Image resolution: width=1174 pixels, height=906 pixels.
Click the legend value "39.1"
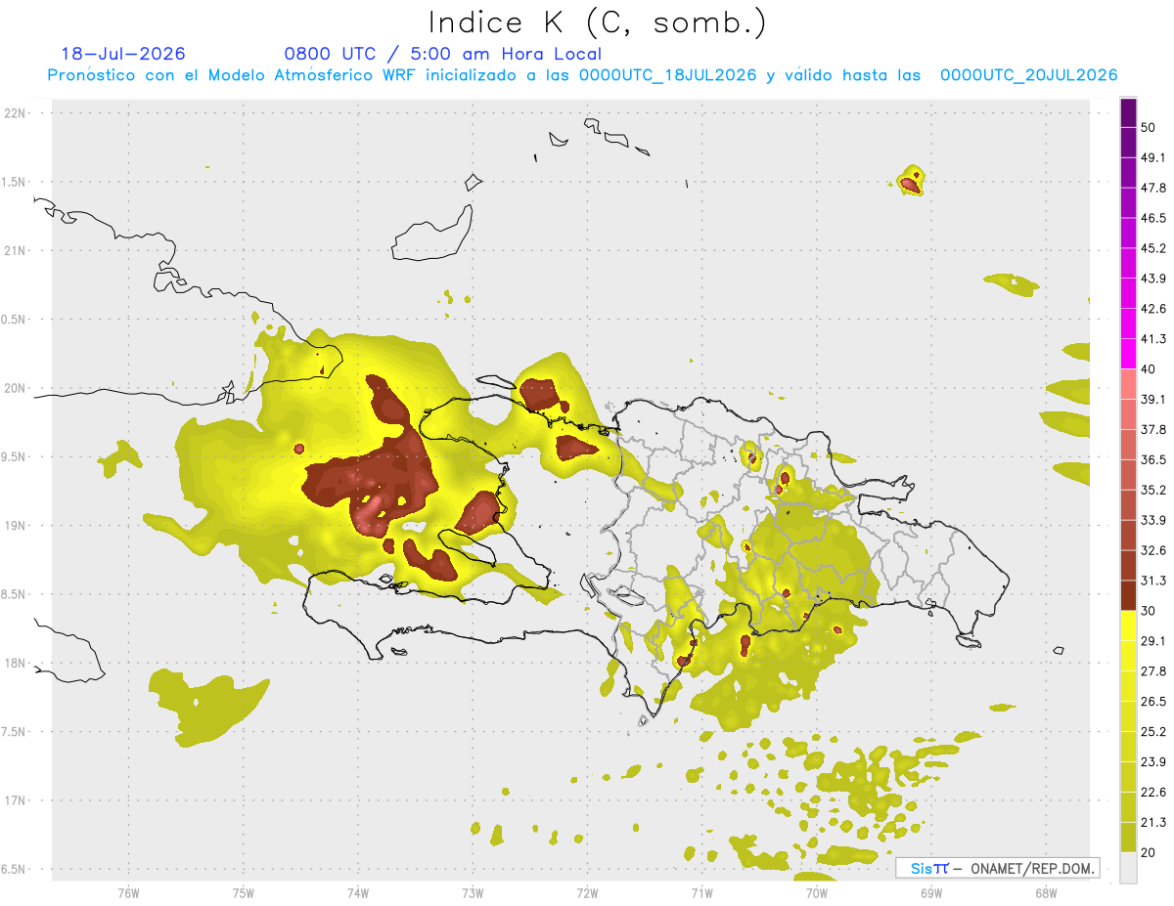(x=1153, y=400)
